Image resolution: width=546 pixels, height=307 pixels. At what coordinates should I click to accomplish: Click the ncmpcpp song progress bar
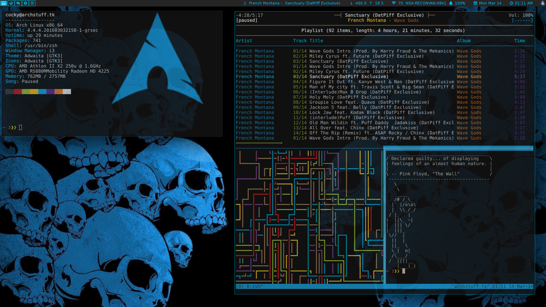tap(384, 143)
